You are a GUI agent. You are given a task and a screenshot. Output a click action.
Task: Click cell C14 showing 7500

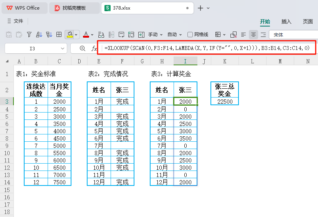[x=60, y=182]
